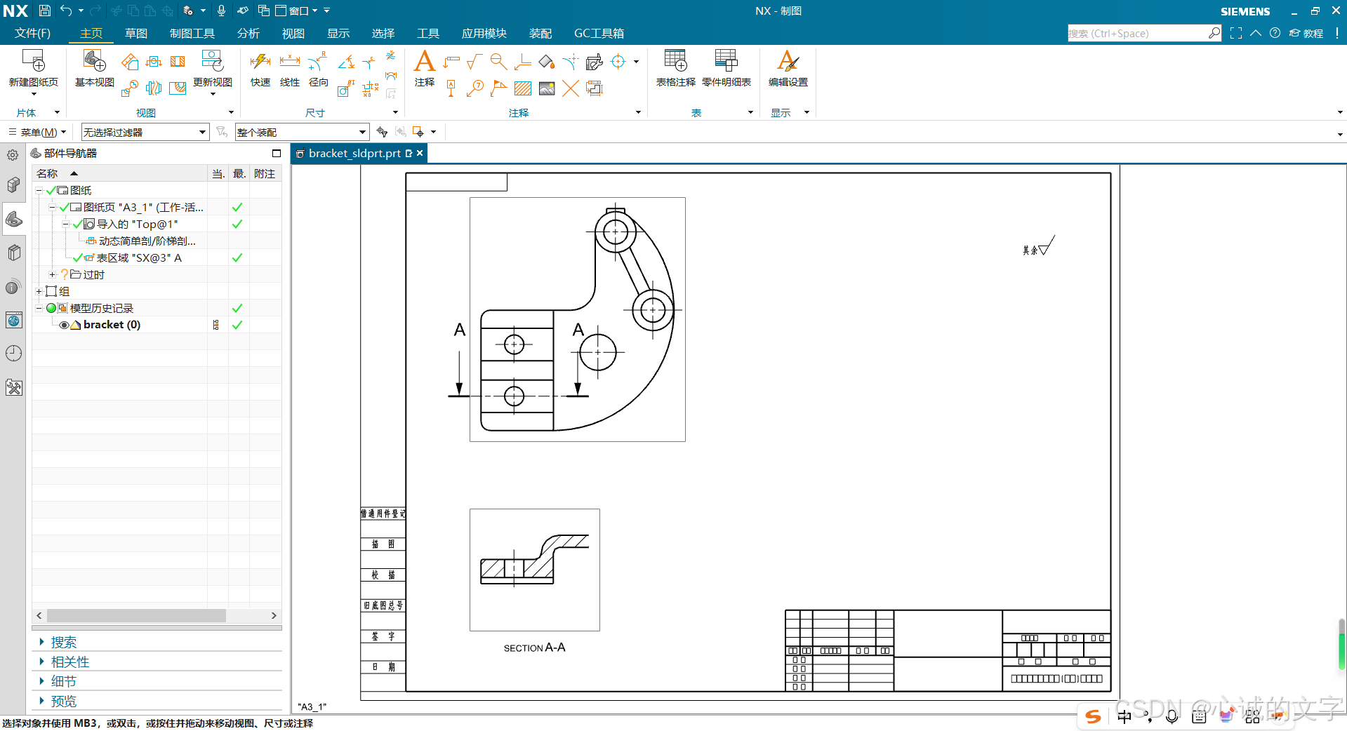Collapse the 图纸 tree node

[39, 190]
